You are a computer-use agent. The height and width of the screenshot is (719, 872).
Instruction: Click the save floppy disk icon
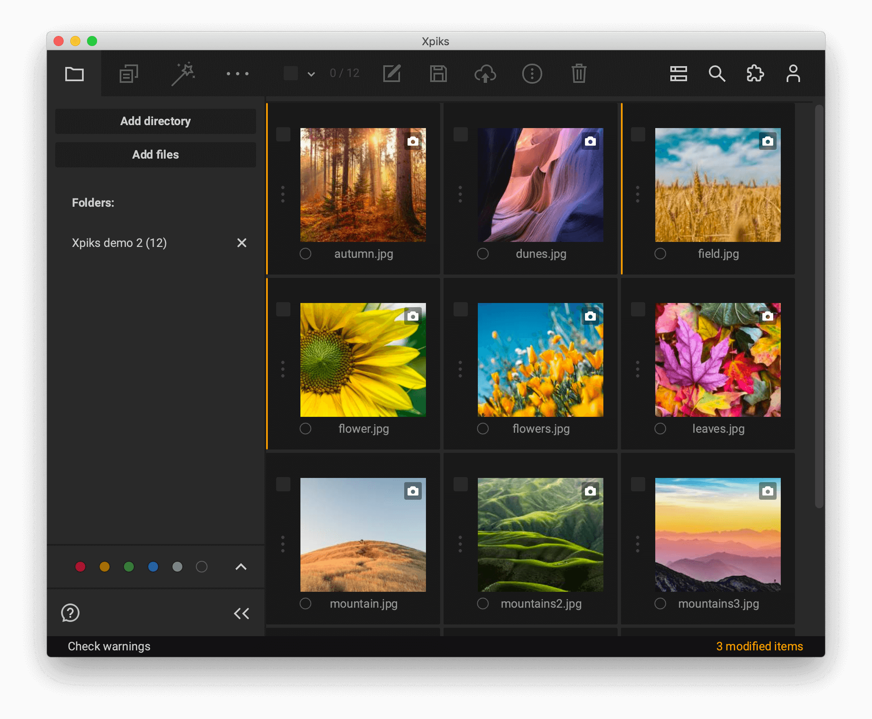click(x=438, y=74)
